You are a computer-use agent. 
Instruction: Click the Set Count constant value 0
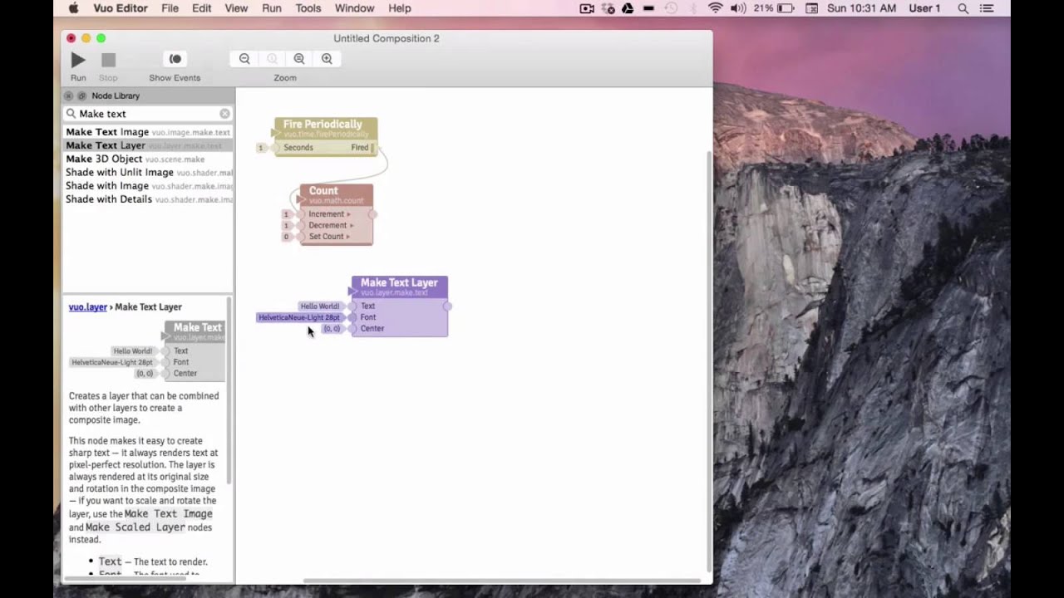(286, 237)
